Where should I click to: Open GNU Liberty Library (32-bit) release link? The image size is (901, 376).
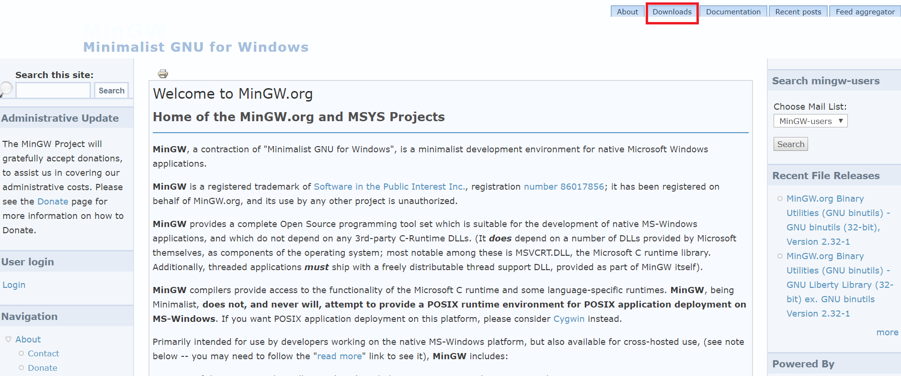[x=840, y=285]
